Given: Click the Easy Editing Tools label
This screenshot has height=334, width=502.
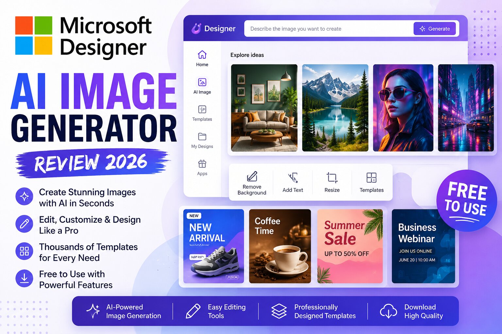Looking at the screenshot, I should pyautogui.click(x=226, y=311).
